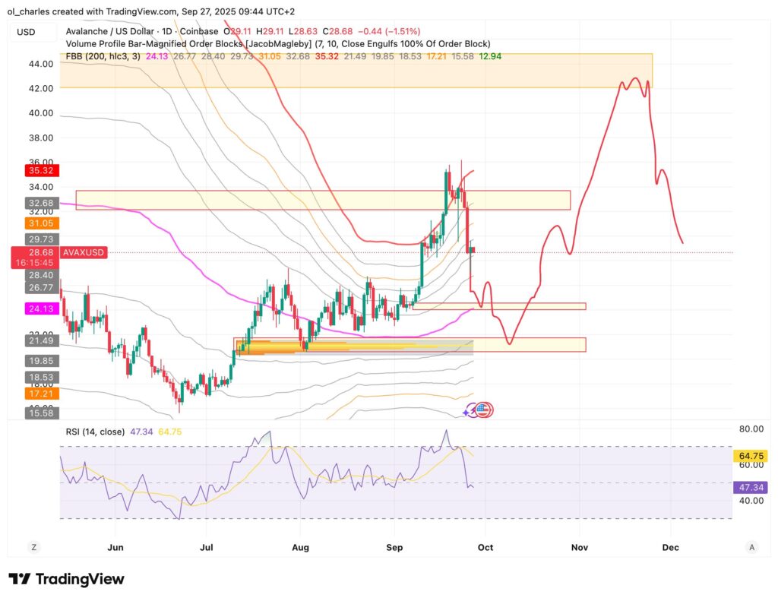Click the RSI (14, close) indicator label
The height and width of the screenshot is (601, 778).
96,430
